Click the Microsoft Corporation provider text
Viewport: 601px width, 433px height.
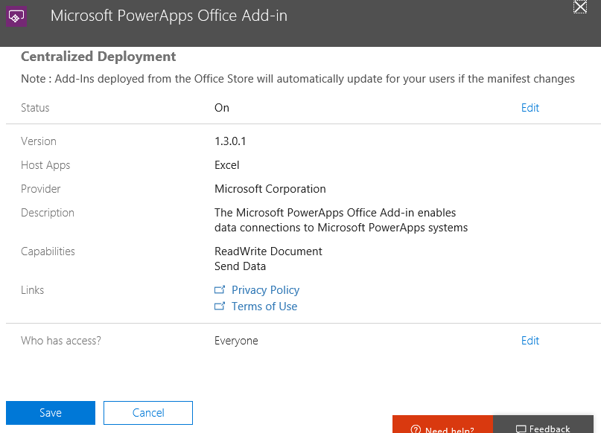click(x=270, y=189)
